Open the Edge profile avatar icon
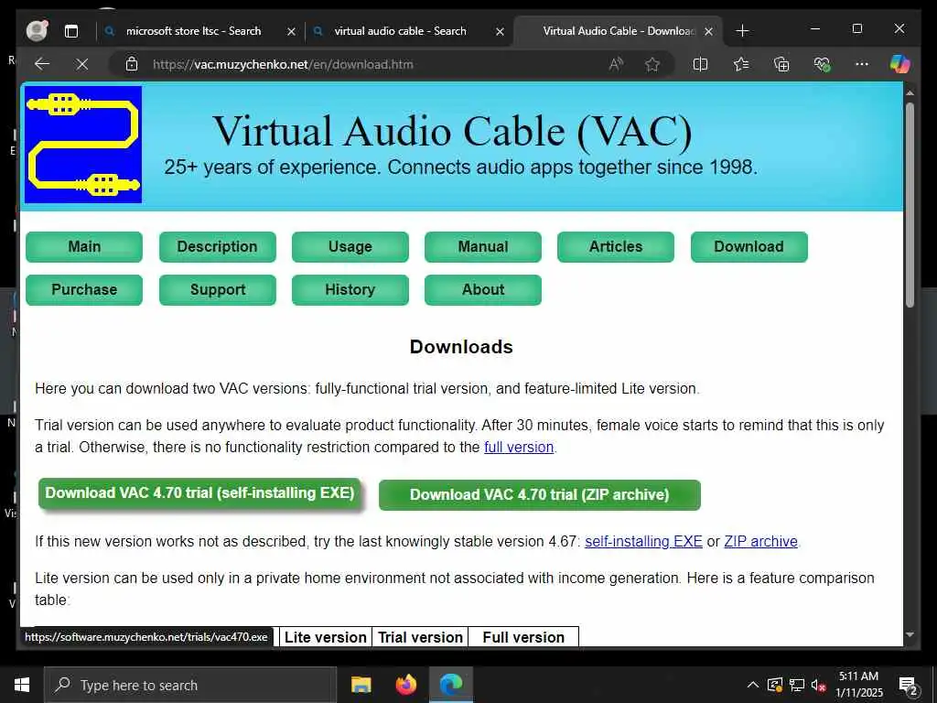 (37, 30)
